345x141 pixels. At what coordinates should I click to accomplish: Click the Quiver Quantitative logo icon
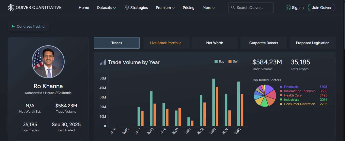click(x=11, y=8)
